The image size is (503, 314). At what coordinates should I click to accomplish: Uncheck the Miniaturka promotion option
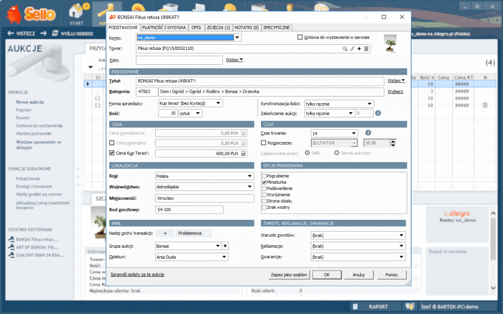tap(264, 182)
